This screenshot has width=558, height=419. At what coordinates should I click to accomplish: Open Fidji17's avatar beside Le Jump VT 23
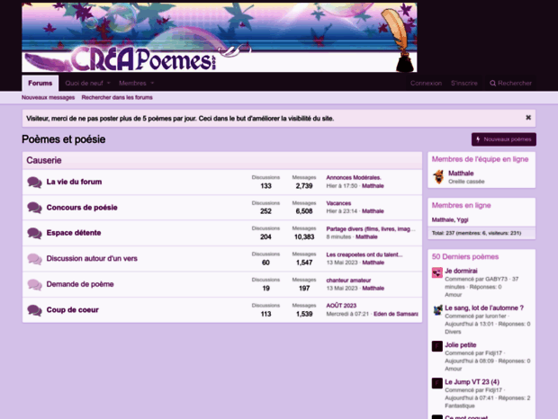point(437,383)
